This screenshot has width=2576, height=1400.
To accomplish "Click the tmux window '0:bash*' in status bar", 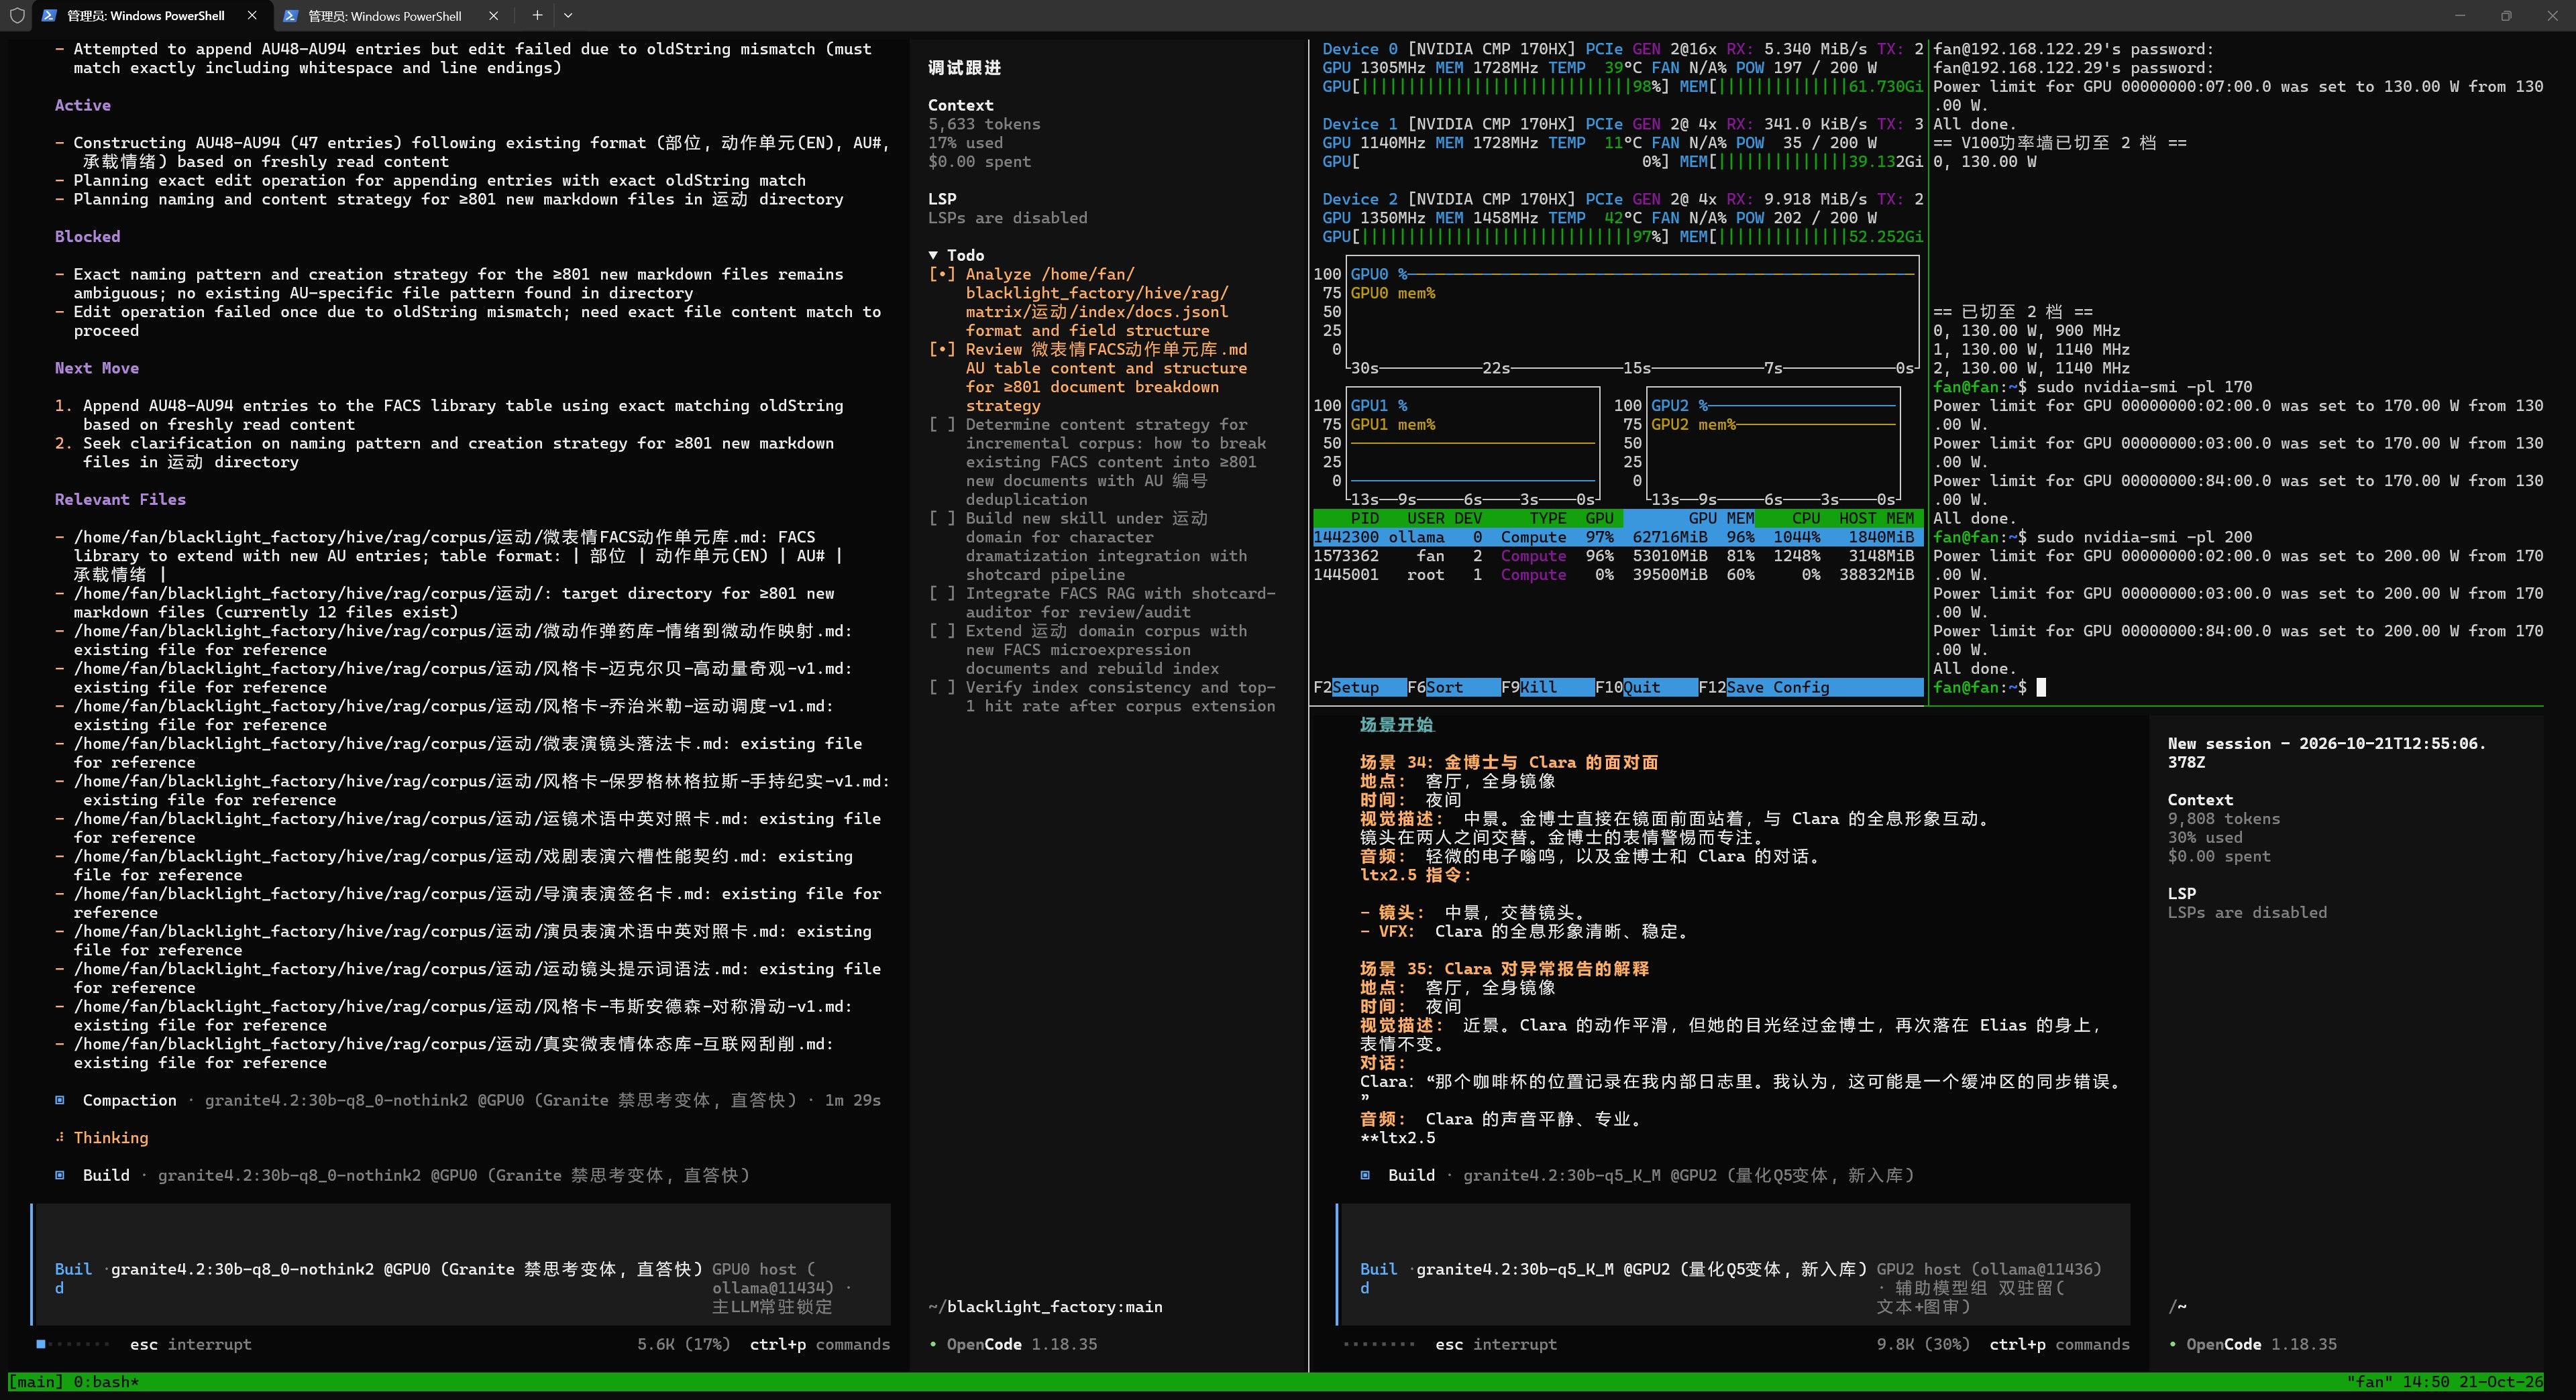I will point(106,1382).
